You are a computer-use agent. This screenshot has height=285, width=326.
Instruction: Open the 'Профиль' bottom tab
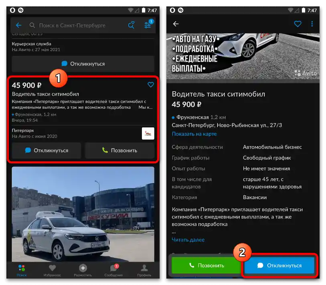click(144, 271)
